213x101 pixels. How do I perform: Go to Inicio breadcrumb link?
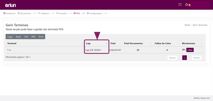(x=187, y=25)
